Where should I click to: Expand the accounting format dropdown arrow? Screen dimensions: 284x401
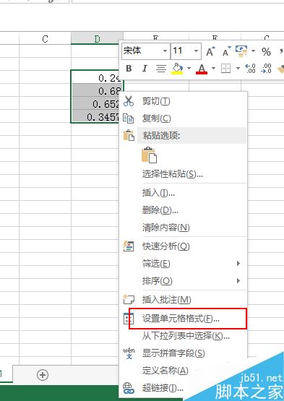pos(253,51)
